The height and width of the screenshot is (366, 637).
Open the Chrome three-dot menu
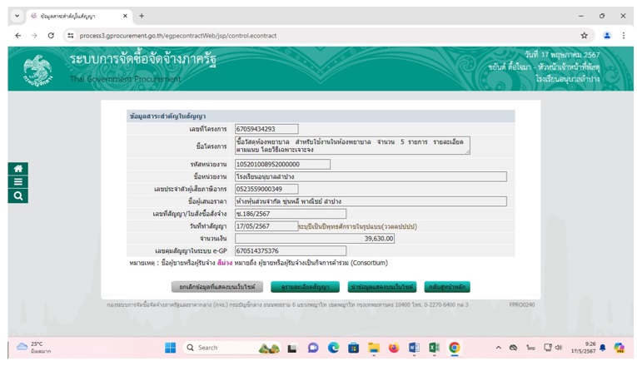click(624, 36)
